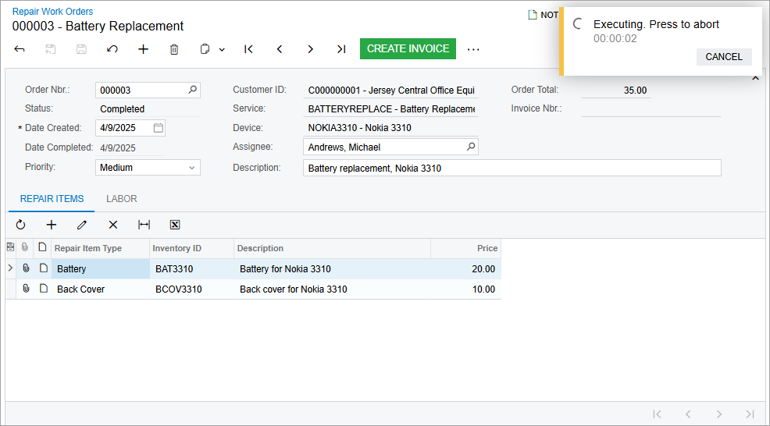770x426 pixels.
Task: Collapse the order summary form
Action: [755, 78]
